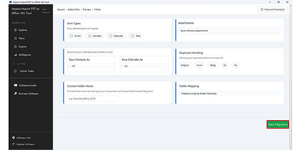Viewport: 301px width, 150px height.
Task: Click the Attachments heading
Action: point(186,23)
